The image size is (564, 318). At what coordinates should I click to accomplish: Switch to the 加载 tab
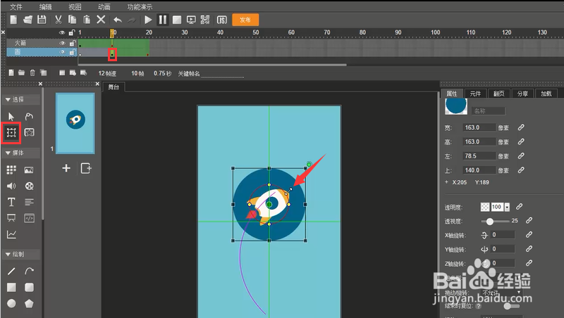tap(546, 94)
